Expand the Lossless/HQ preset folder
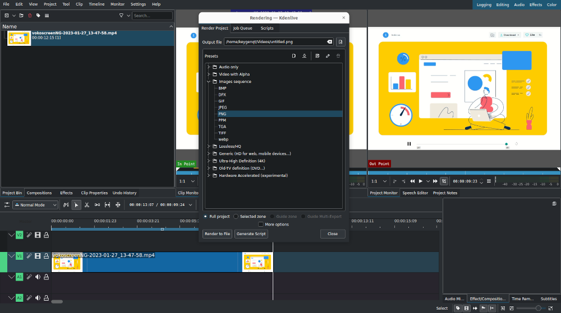This screenshot has width=561, height=313. [x=209, y=146]
